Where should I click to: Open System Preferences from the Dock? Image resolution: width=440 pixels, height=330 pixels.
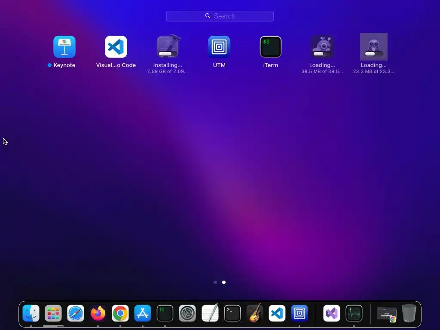coord(187,313)
